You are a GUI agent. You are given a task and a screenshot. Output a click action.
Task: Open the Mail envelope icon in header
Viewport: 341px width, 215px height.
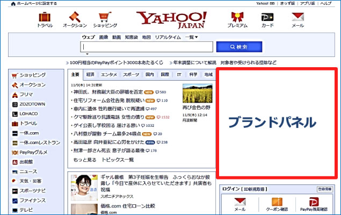click(x=298, y=17)
